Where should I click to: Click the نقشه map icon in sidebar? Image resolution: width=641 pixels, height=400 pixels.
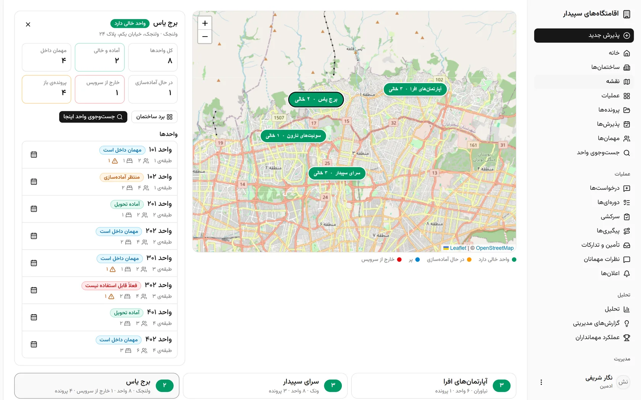[627, 82]
